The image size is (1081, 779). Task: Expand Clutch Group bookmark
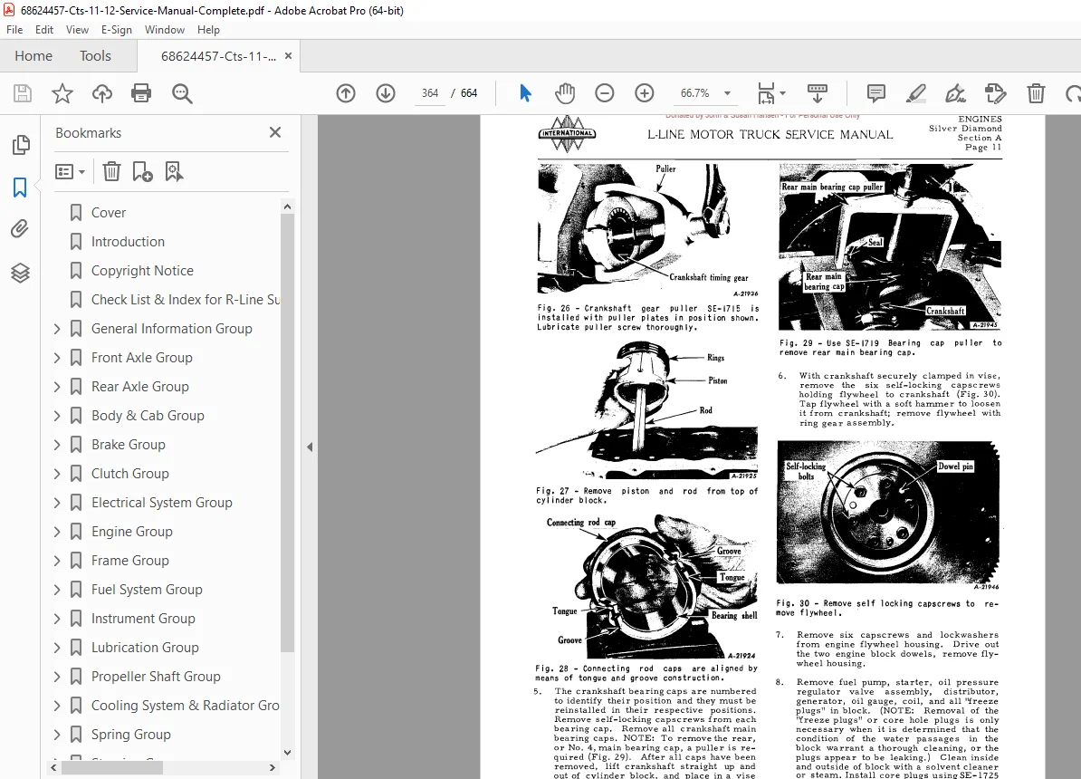(x=57, y=474)
